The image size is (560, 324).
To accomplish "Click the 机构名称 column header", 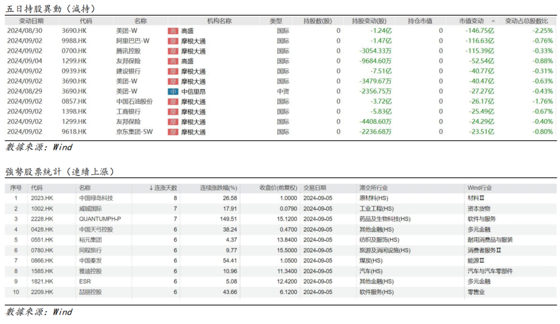I will tap(219, 21).
